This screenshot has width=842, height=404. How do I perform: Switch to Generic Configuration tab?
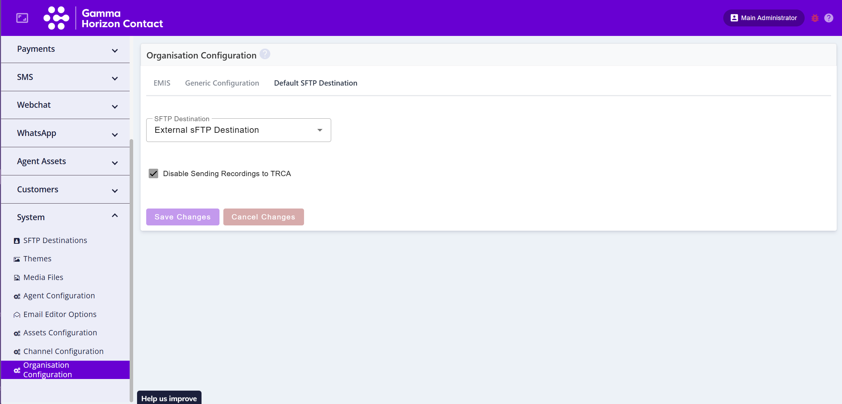[x=222, y=83]
